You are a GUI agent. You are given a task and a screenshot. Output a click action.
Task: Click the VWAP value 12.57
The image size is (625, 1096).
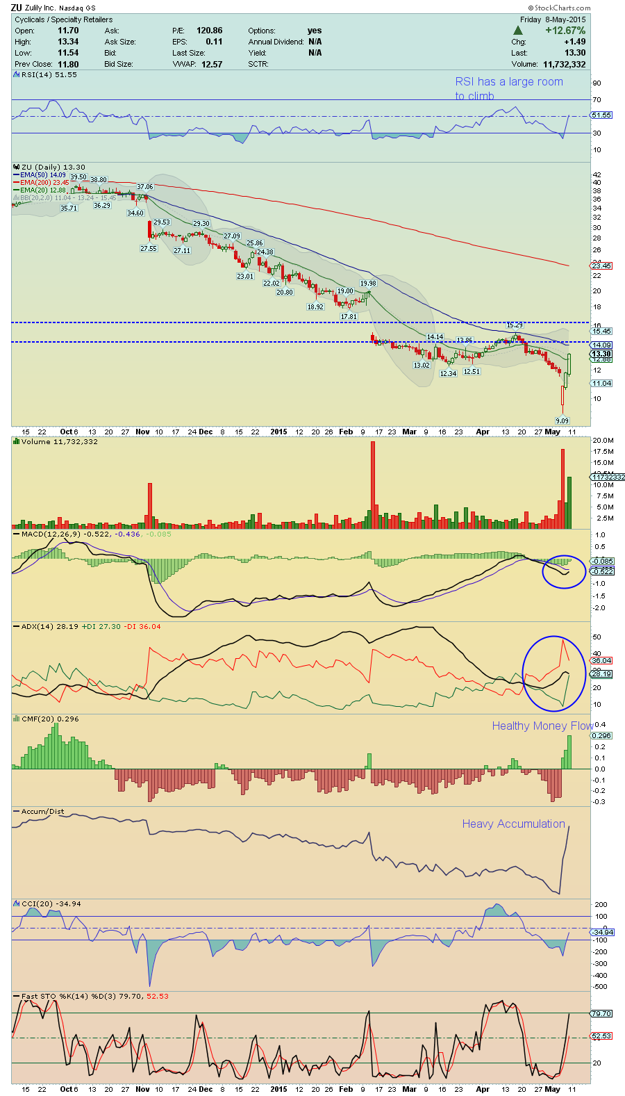(212, 64)
